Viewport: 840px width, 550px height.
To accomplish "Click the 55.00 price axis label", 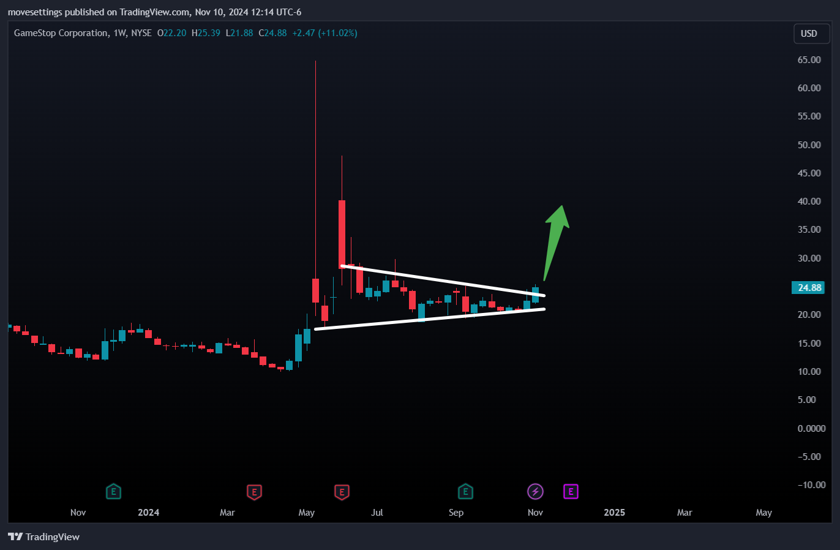I will pyautogui.click(x=809, y=116).
